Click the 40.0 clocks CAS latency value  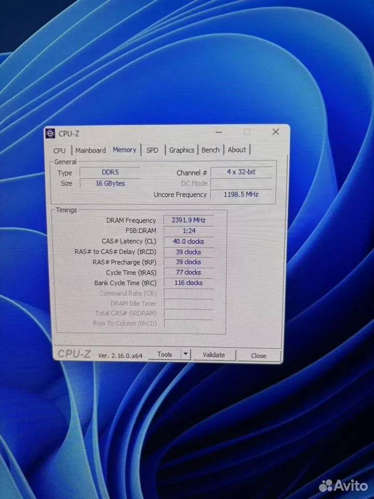pos(189,241)
